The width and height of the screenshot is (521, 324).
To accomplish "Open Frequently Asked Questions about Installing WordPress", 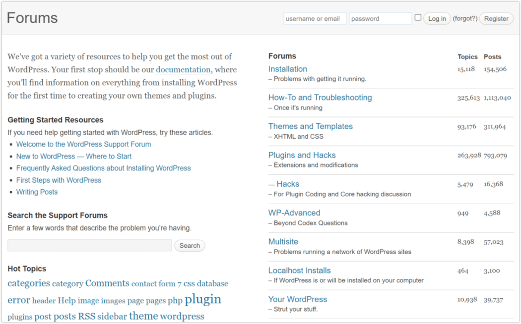I will [x=103, y=168].
